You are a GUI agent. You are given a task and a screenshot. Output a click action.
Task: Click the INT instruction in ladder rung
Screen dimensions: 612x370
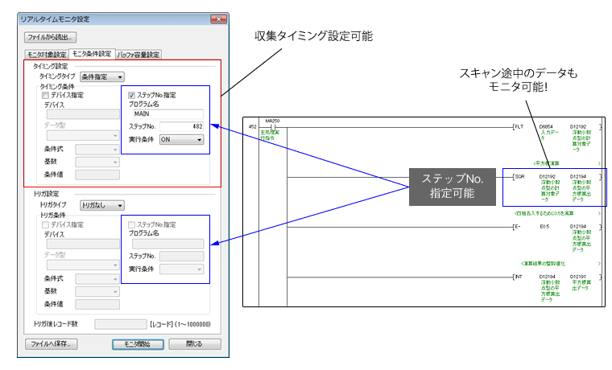521,276
